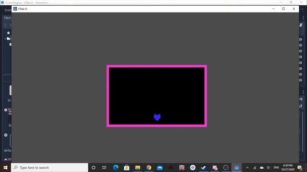The height and width of the screenshot is (172, 307).
Task: Launch Microsoft Edge from the taskbar
Action: click(116, 168)
